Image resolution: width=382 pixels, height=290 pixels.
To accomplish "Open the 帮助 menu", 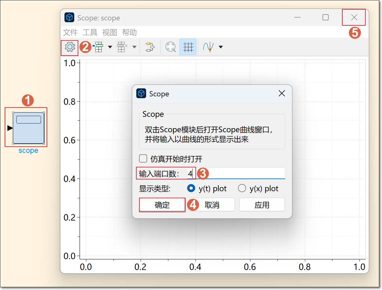I will (x=129, y=32).
